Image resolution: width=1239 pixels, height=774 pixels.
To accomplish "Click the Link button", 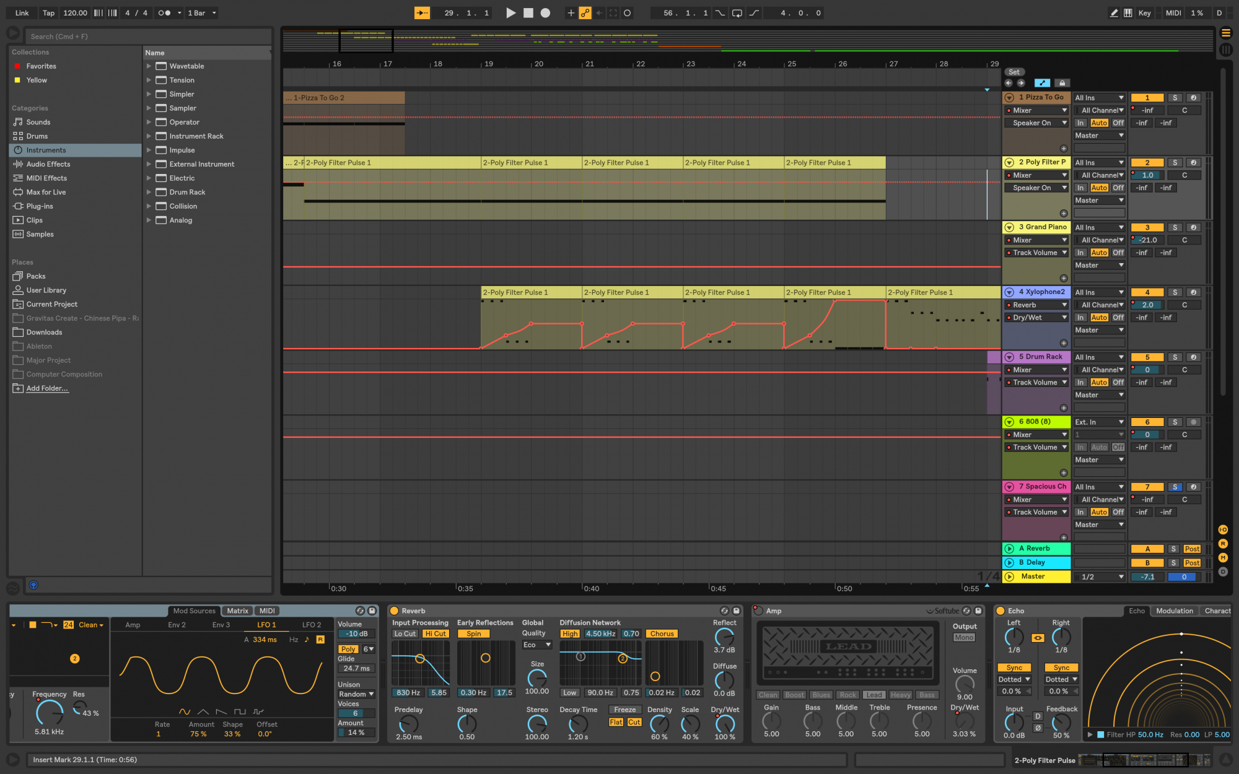I will click(x=22, y=12).
